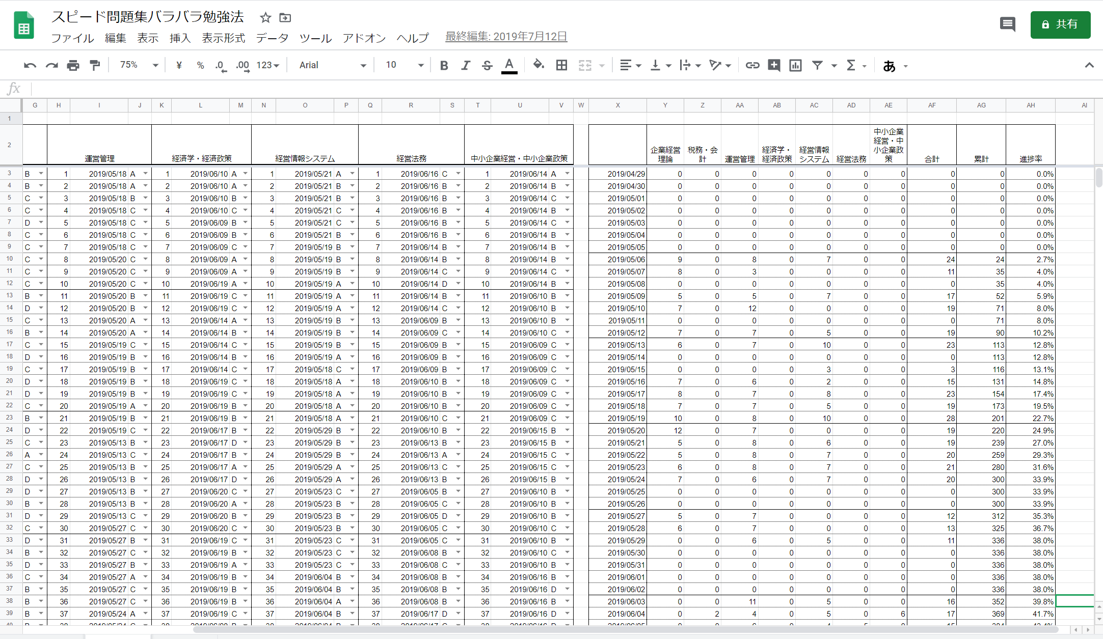
Task: Click the undo arrow icon
Action: [x=30, y=65]
